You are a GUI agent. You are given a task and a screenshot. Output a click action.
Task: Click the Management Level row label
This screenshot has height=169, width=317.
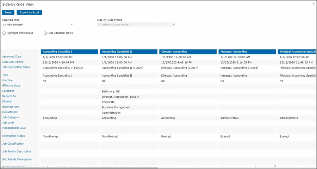14,128
